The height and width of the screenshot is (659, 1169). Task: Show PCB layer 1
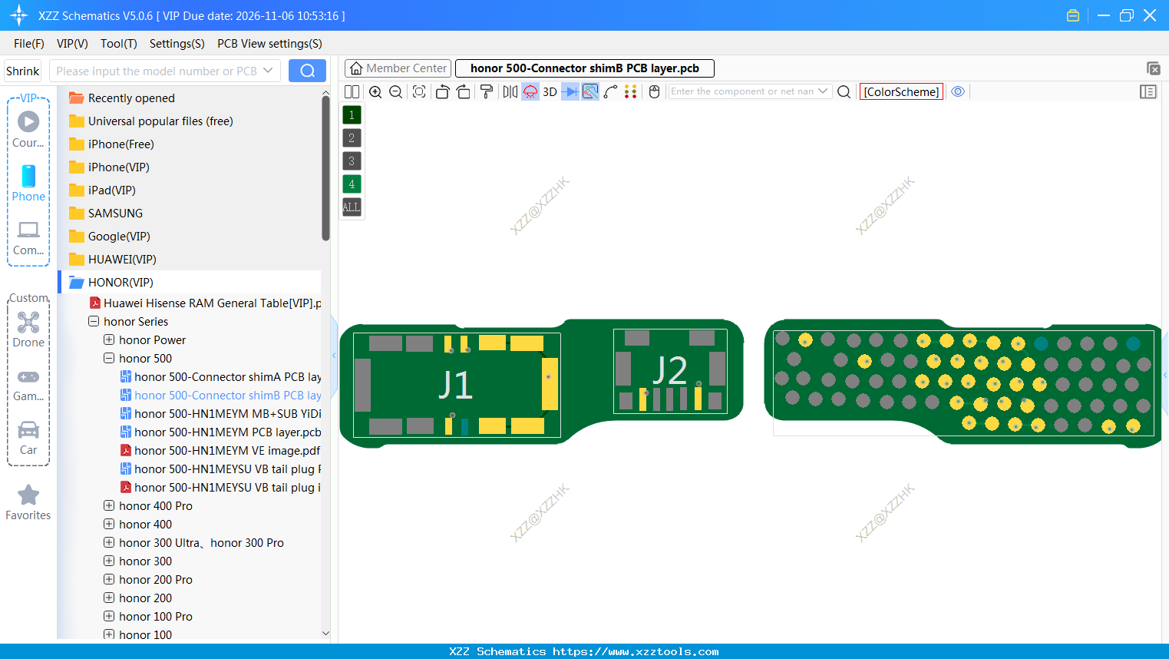[x=352, y=115]
